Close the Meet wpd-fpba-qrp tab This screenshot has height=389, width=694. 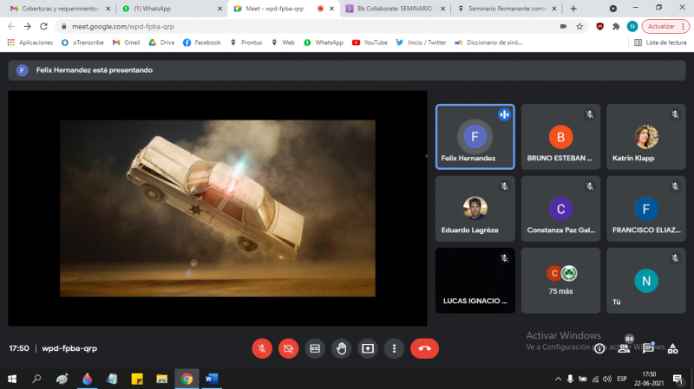(331, 9)
